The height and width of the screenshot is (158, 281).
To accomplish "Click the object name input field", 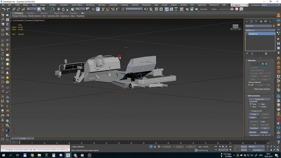I will (259, 26).
